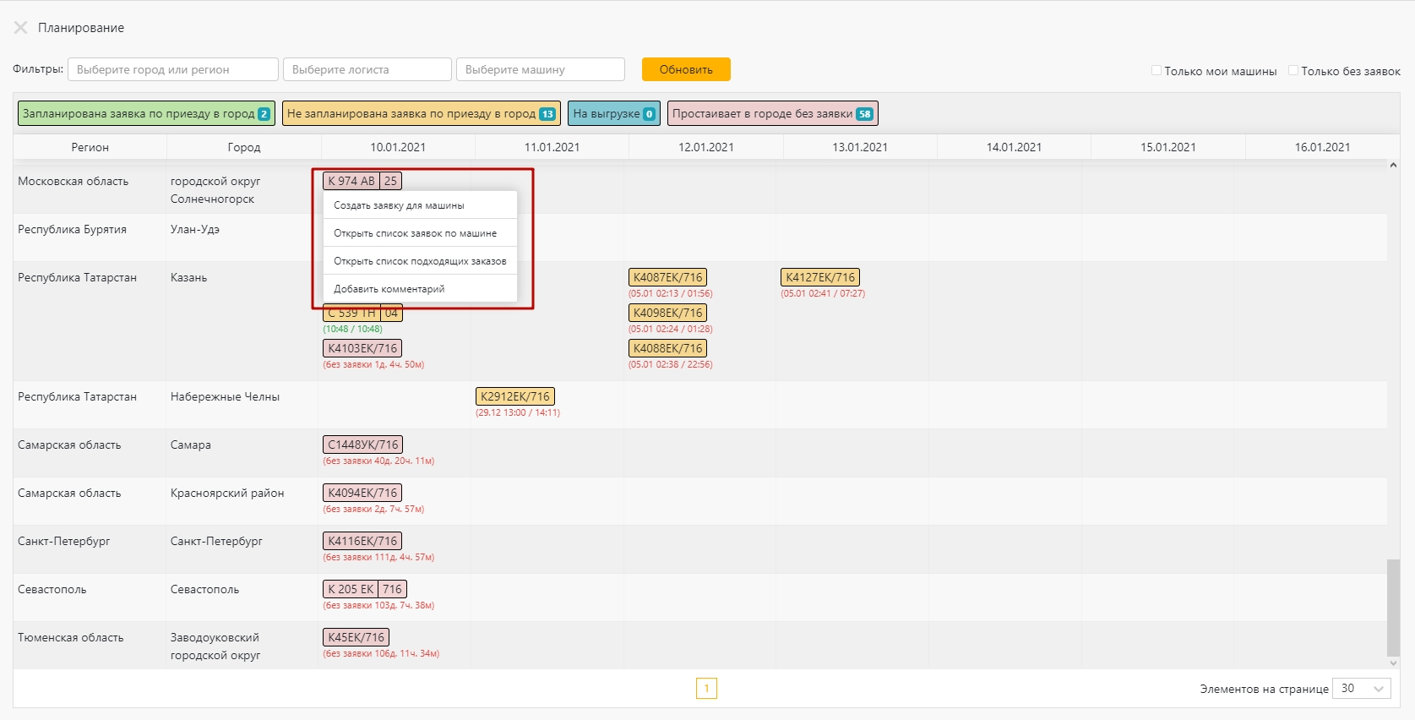
Task: Click vehicle tag K2912EK/716 in Набережные Челны
Action: (x=514, y=396)
